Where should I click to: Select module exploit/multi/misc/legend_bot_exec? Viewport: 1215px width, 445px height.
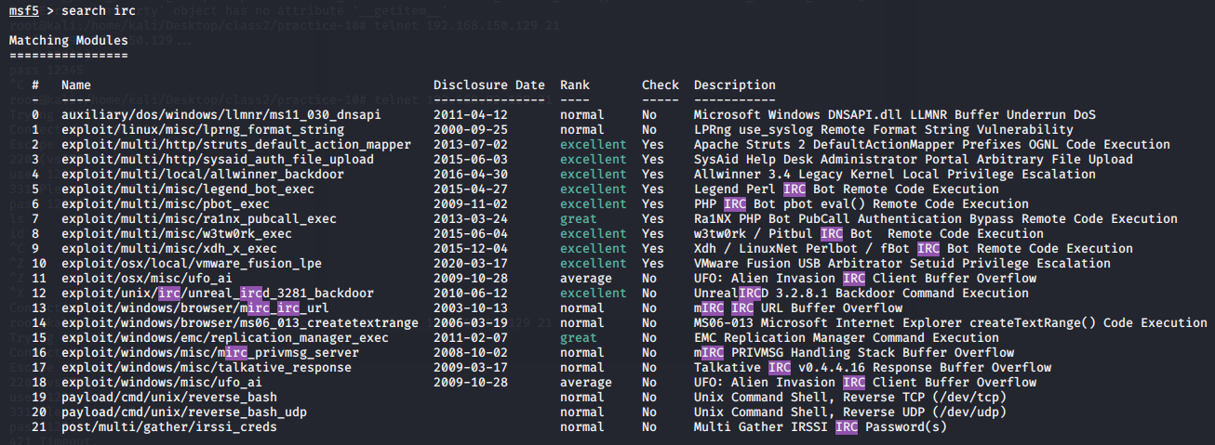(188, 190)
